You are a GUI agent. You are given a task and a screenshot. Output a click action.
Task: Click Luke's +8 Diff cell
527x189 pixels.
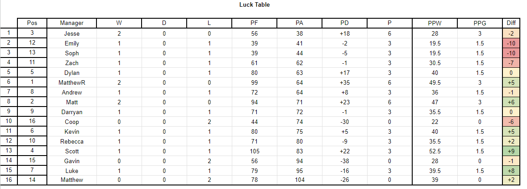511,171
